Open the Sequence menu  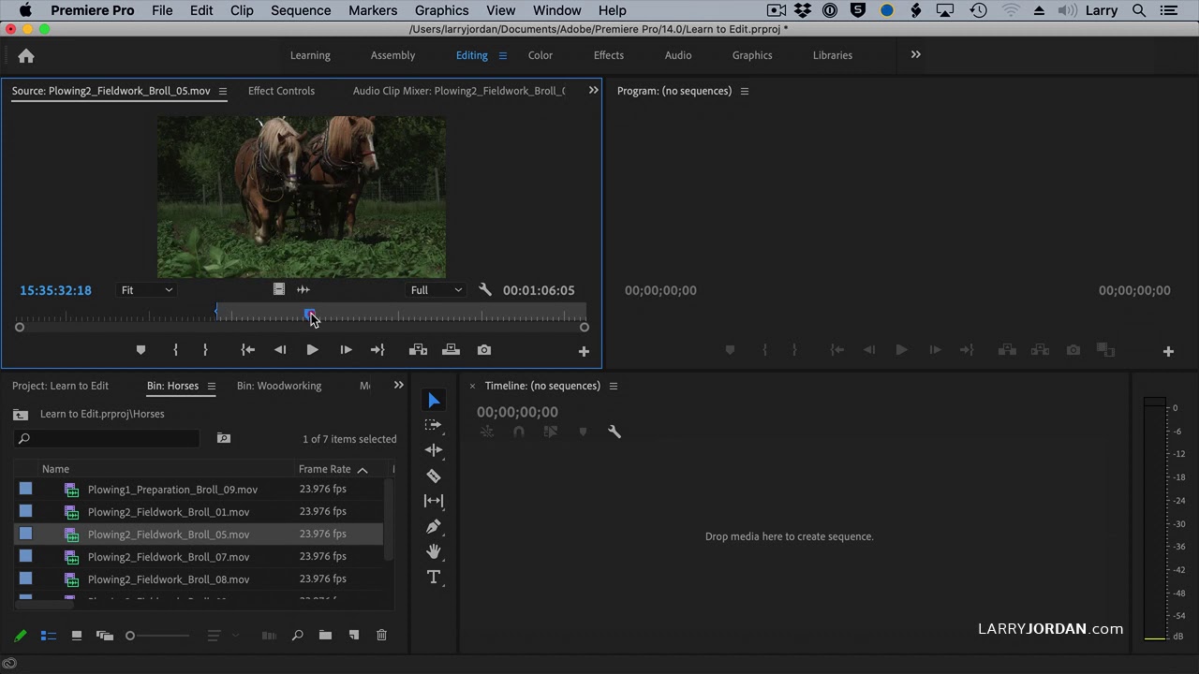coord(301,10)
